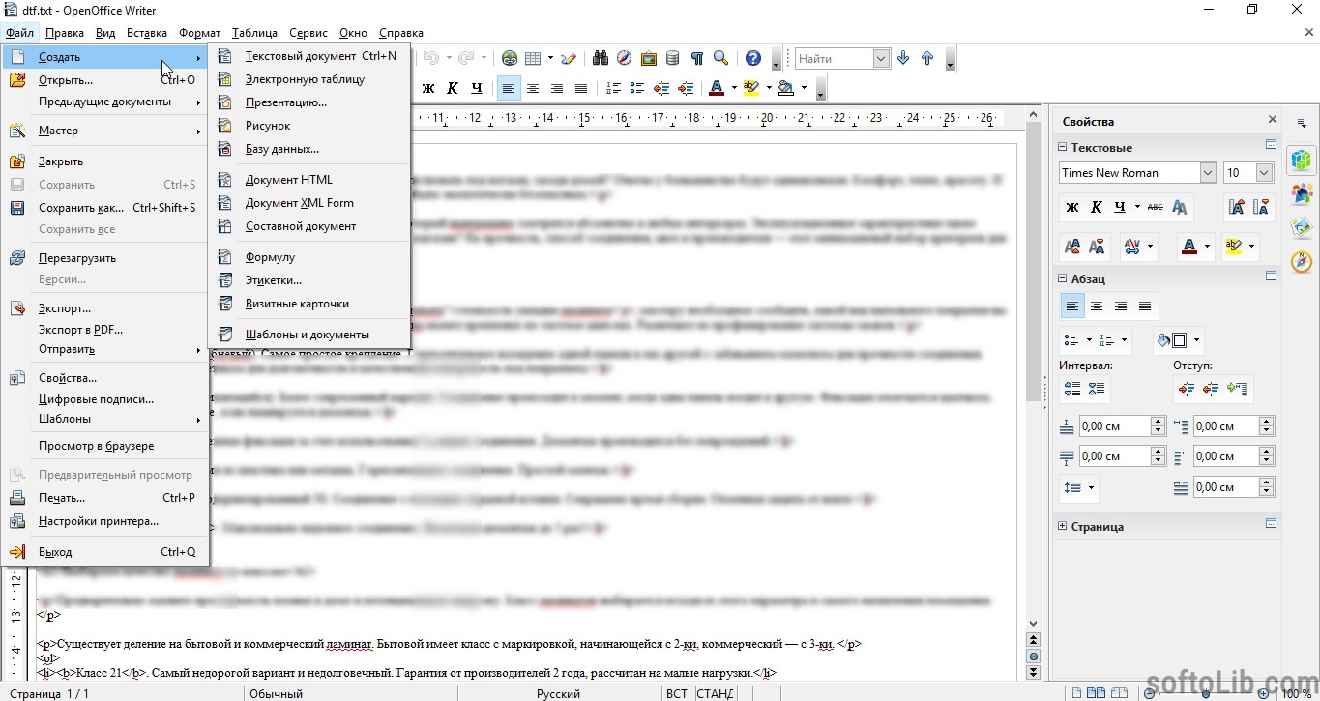Click numbered list icon in formatting toolbar

pyautogui.click(x=613, y=88)
